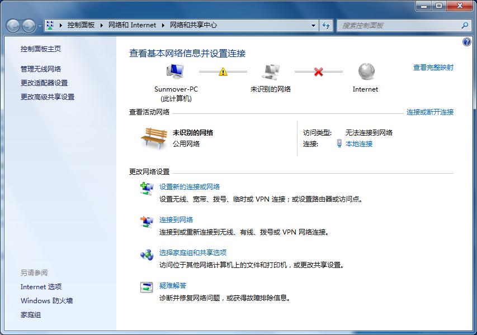Viewport: 477px width, 335px height.
Task: Click the 查看基本网络信息并设置连接 heading
Action: click(187, 54)
